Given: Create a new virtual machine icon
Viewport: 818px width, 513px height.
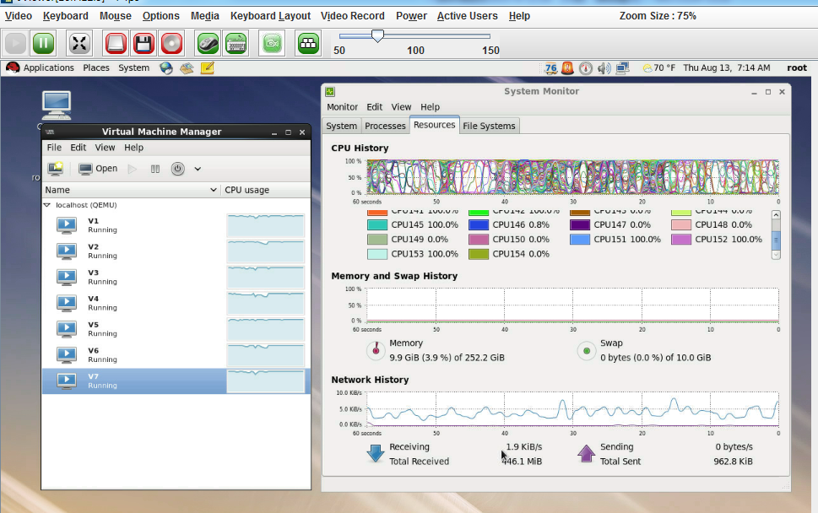Looking at the screenshot, I should 56,169.
